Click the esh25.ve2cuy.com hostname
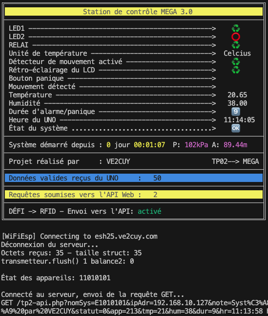 (126, 236)
